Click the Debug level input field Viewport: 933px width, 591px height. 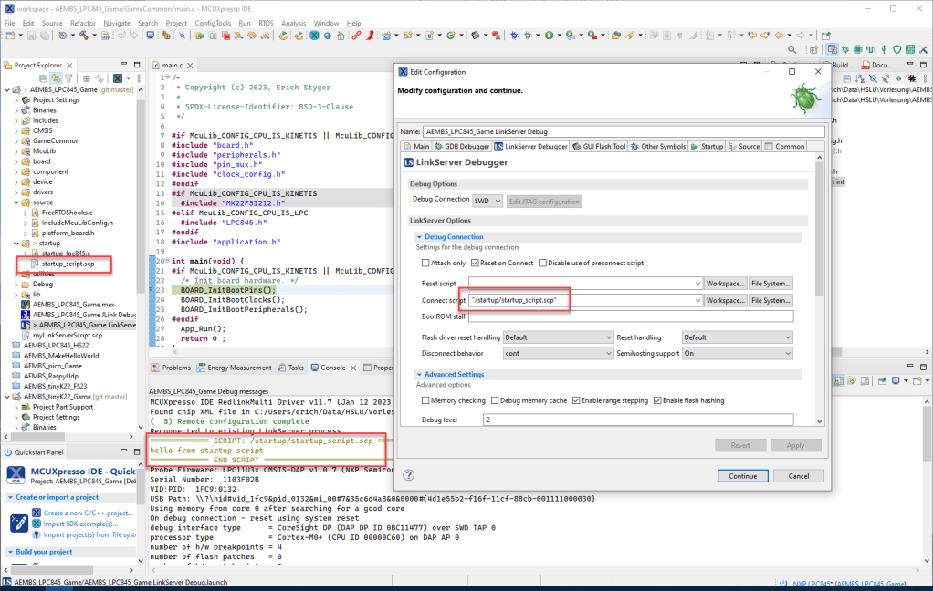(x=639, y=420)
